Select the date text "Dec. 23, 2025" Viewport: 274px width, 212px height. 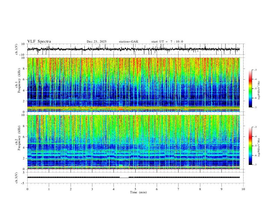[97, 42]
